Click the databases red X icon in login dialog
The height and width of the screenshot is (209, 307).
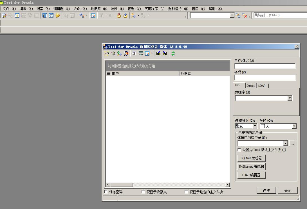coord(126,53)
